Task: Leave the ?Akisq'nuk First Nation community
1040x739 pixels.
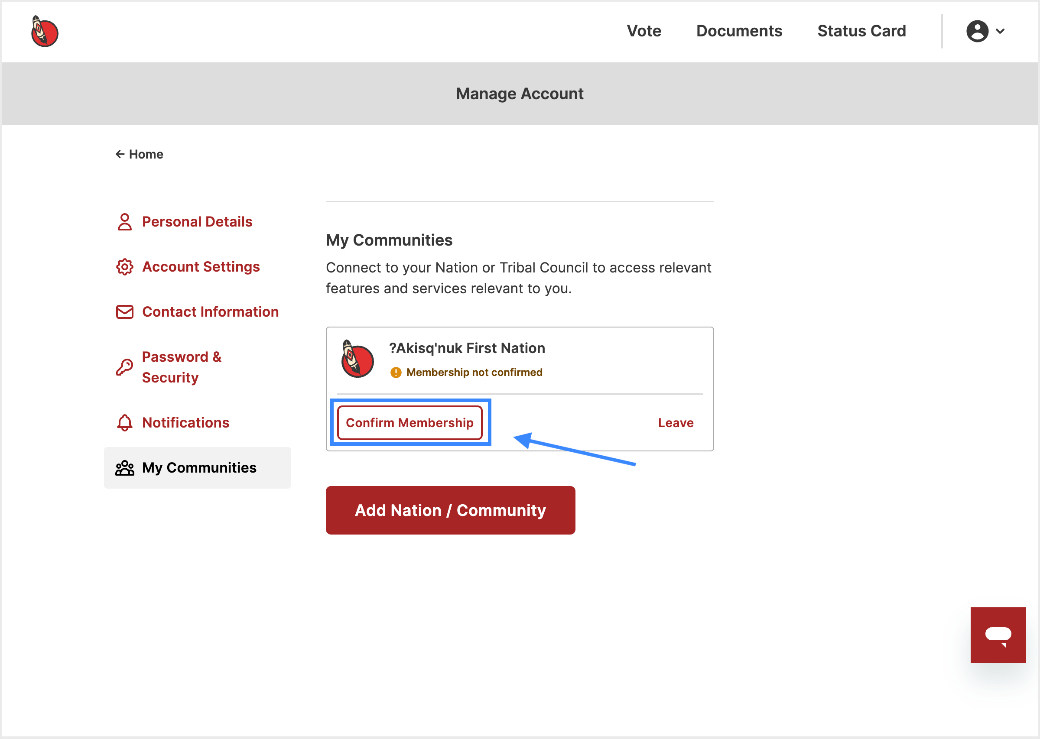Action: pos(676,423)
